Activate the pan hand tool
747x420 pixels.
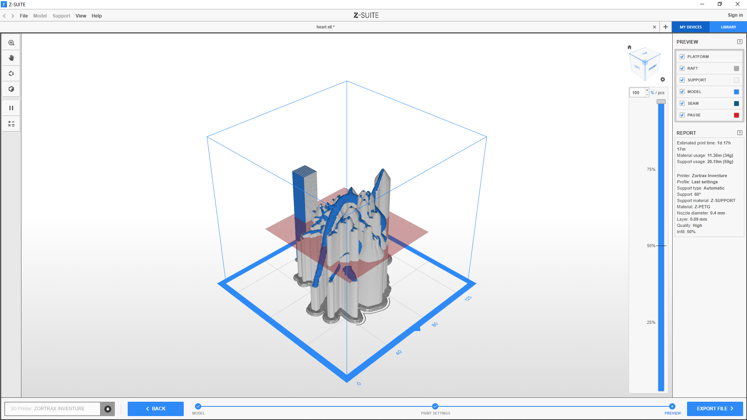[x=11, y=58]
